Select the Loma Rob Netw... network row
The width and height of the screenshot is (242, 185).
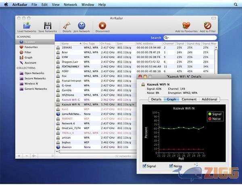(96, 114)
